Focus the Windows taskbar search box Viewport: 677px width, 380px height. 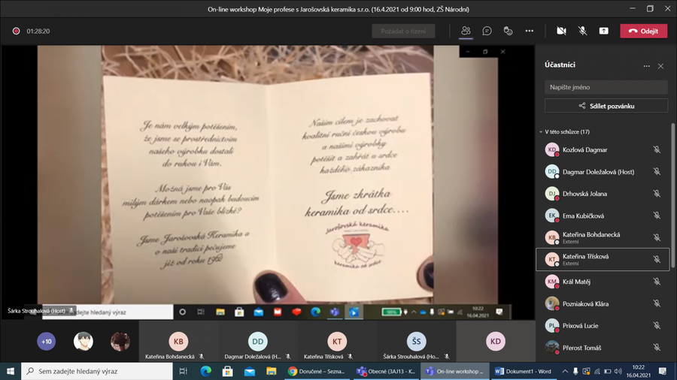tap(97, 371)
